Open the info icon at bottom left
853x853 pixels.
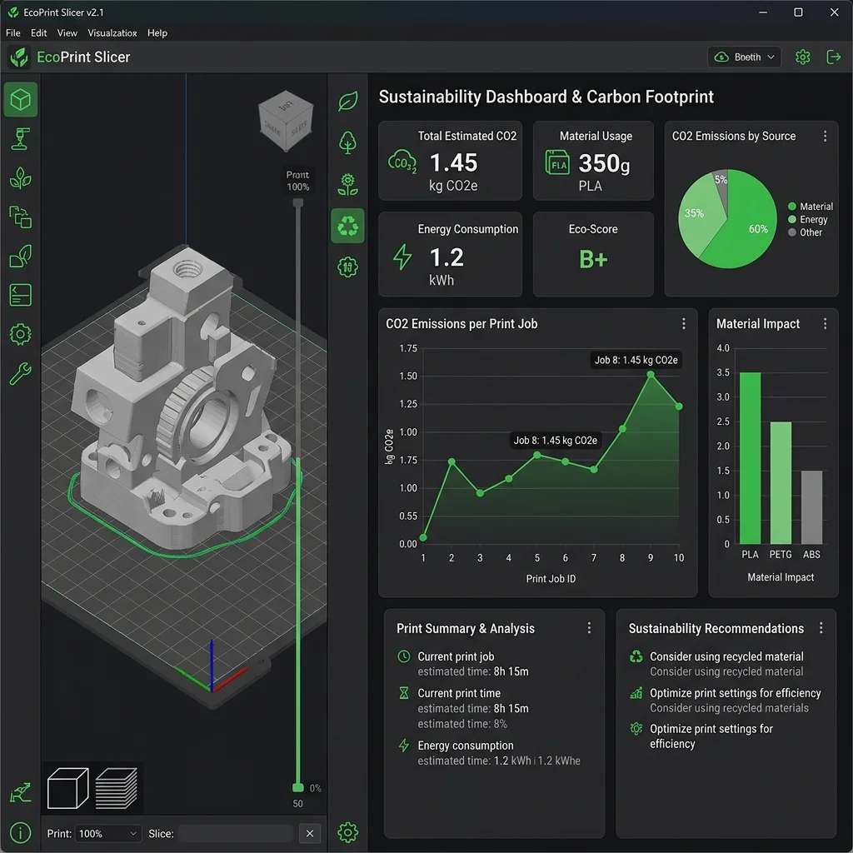coord(21,832)
